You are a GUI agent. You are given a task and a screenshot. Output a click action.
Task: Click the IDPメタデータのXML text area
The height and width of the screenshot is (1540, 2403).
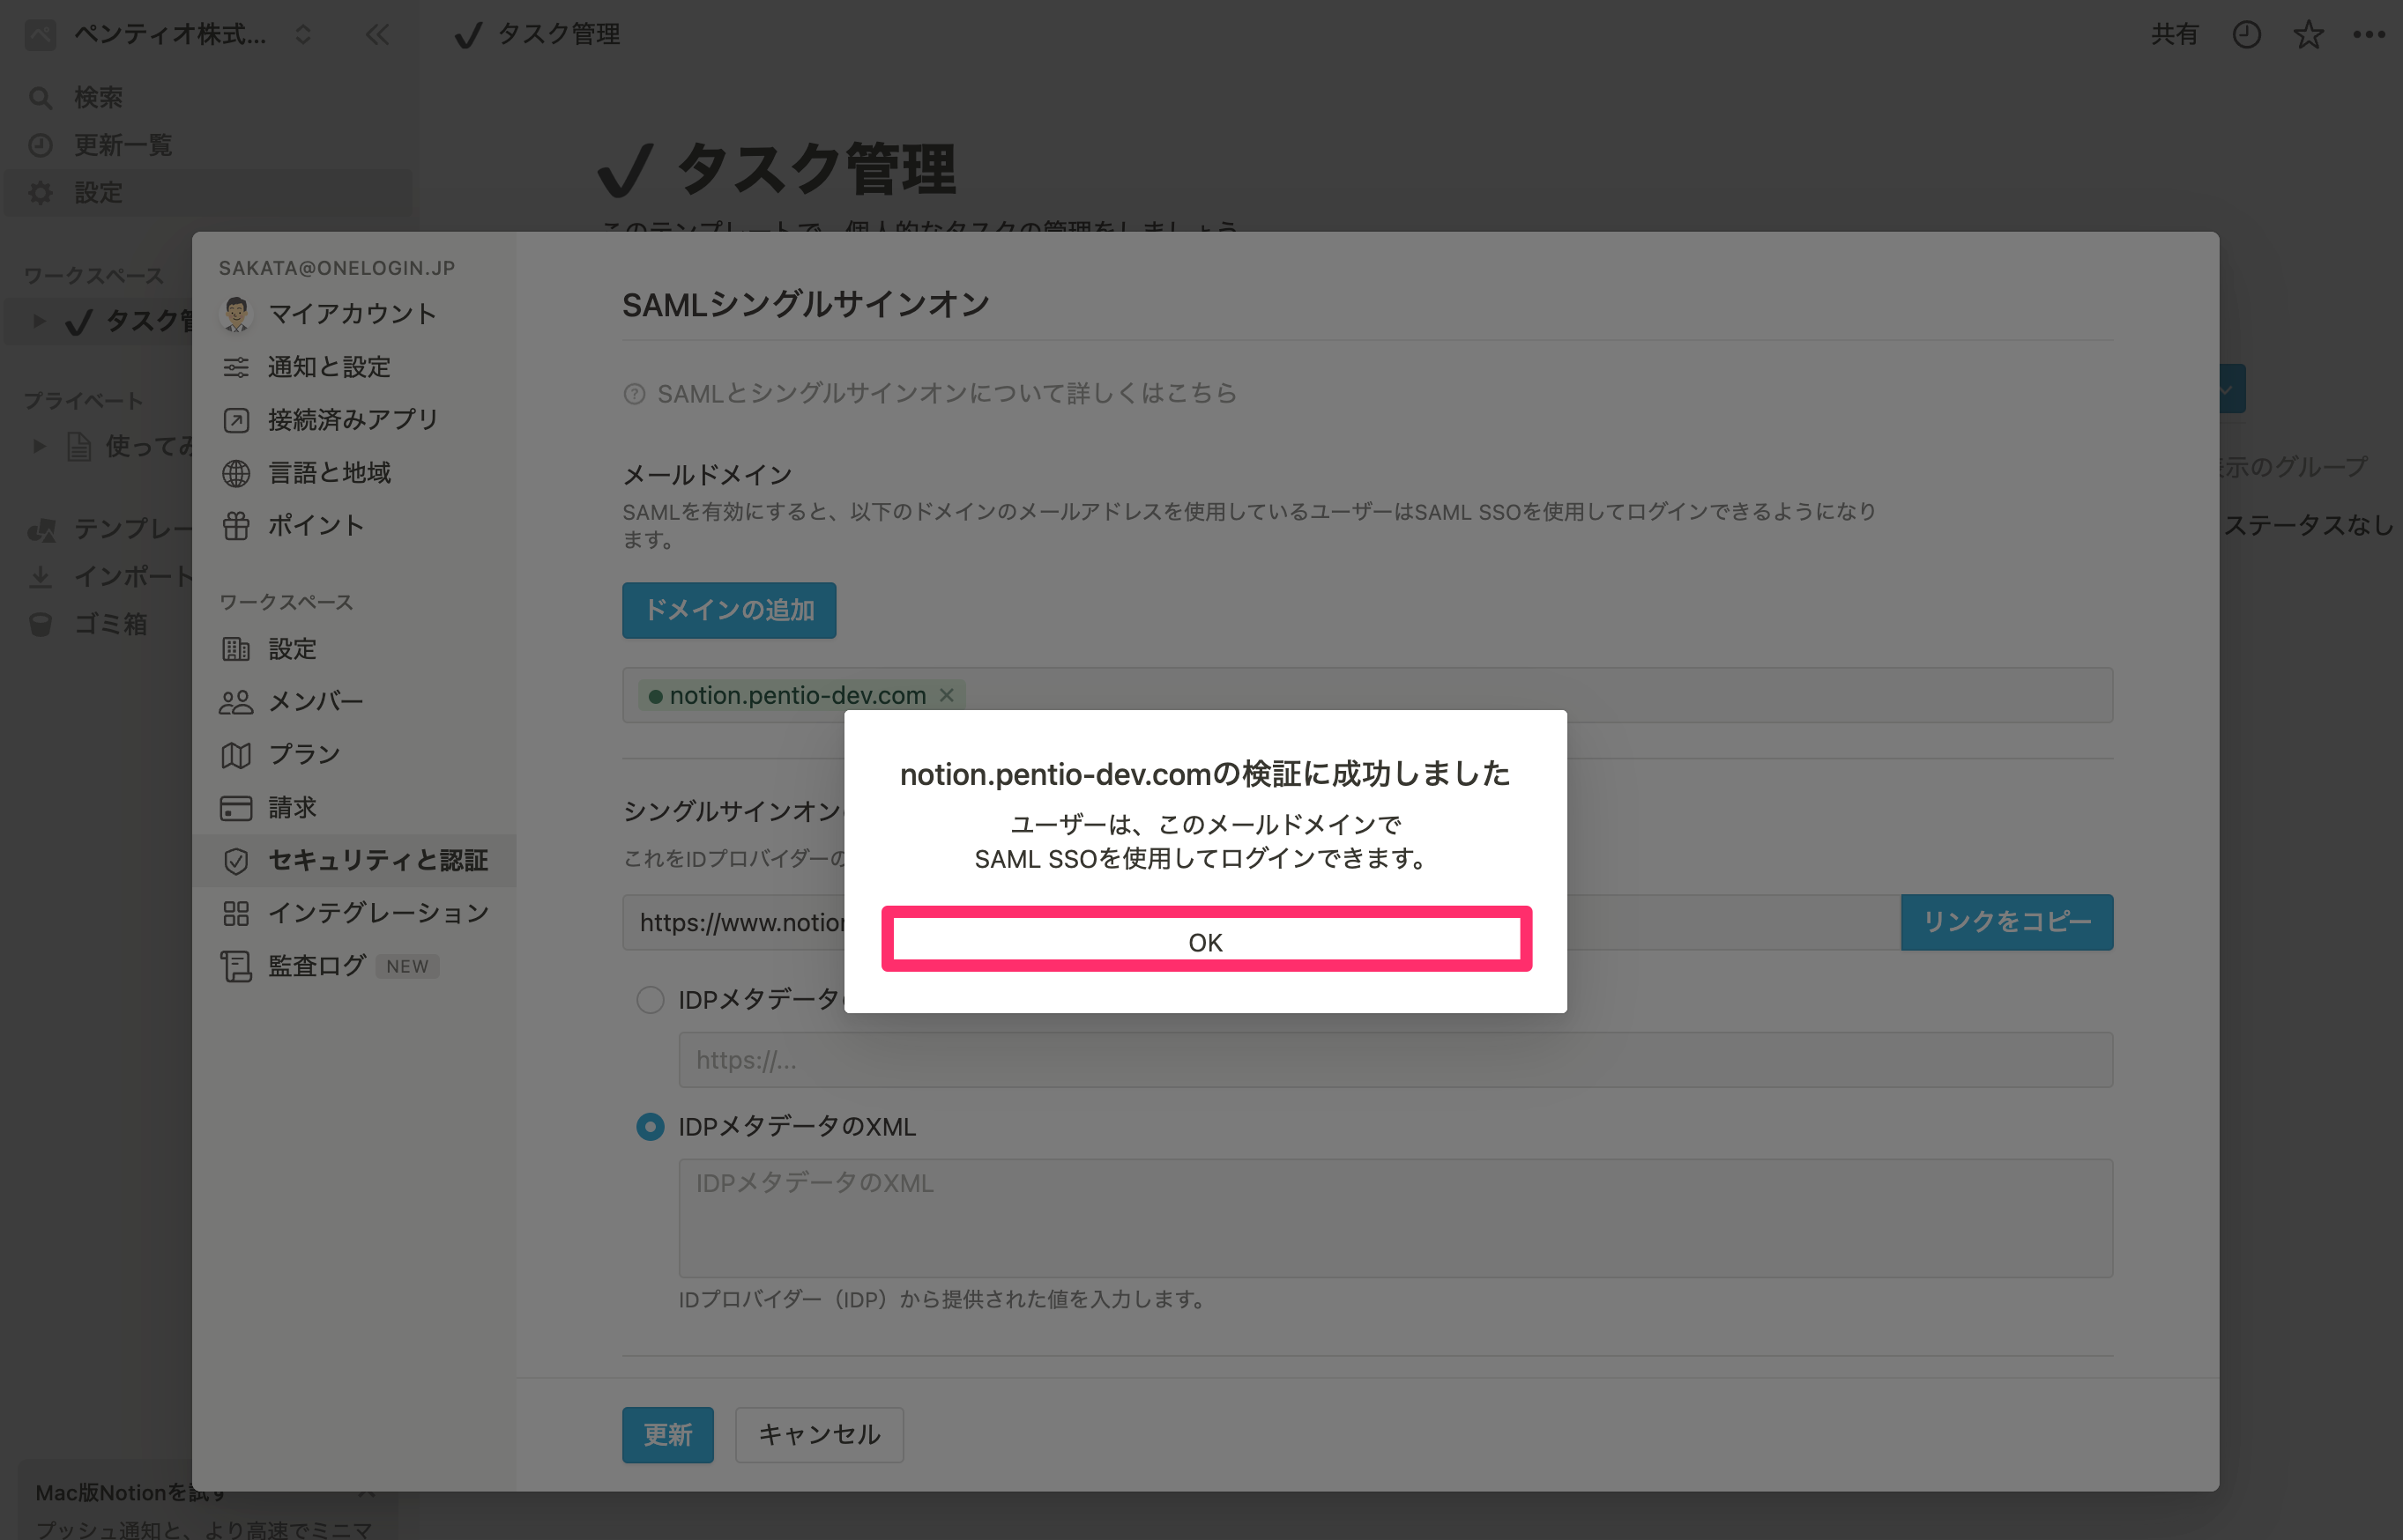pyautogui.click(x=1395, y=1218)
